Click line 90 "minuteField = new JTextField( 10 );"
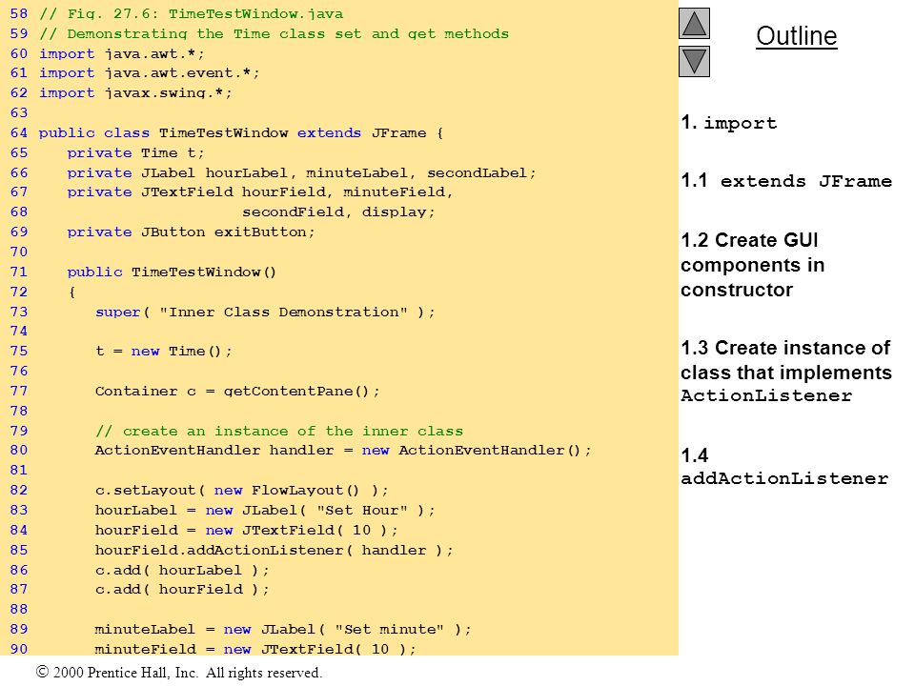915x686 pixels. pos(255,649)
